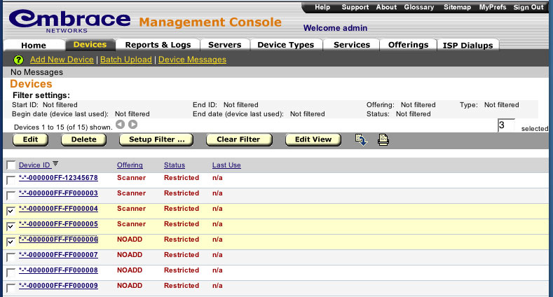Open the Device Messages link
553x297 pixels.
[x=192, y=60]
